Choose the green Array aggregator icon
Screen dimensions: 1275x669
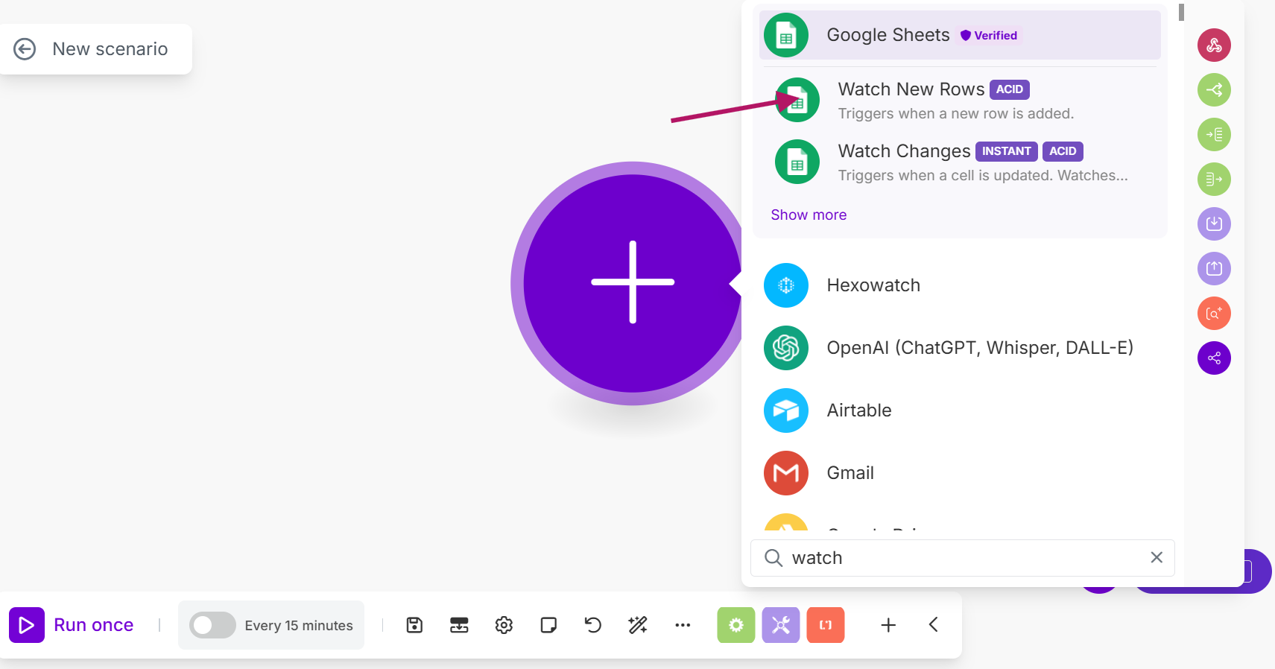(1214, 180)
